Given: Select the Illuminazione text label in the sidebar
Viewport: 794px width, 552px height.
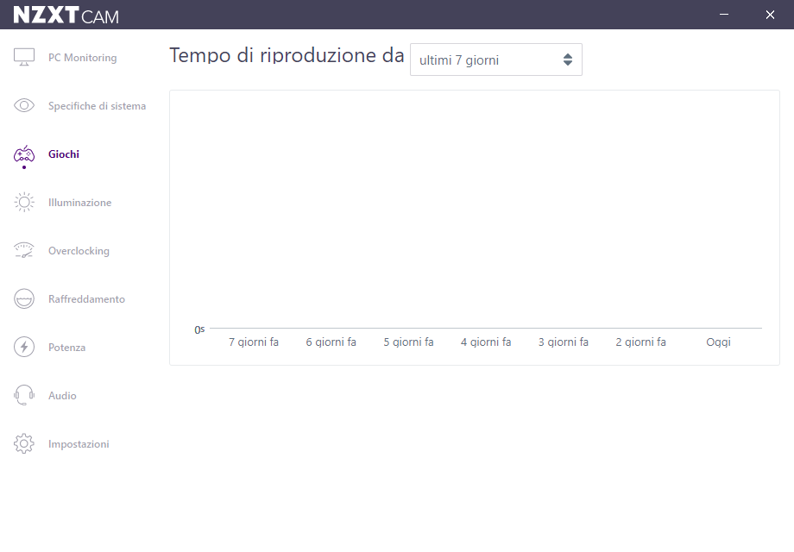Looking at the screenshot, I should coord(79,203).
